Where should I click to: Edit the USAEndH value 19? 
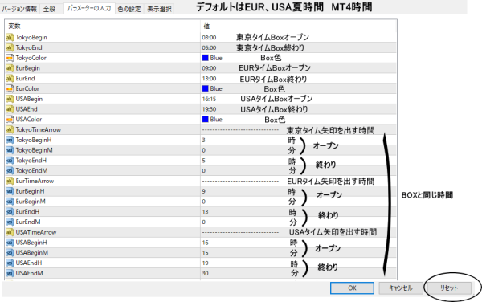coord(205,263)
